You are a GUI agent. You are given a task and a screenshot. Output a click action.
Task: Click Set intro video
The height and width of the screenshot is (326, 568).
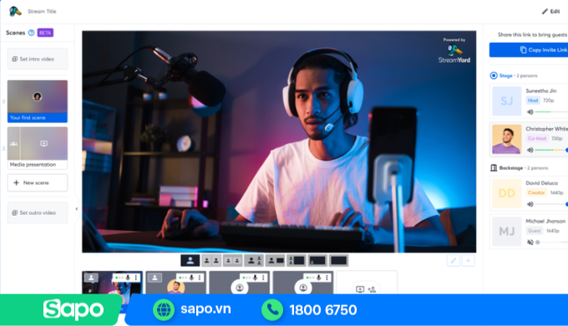point(38,59)
